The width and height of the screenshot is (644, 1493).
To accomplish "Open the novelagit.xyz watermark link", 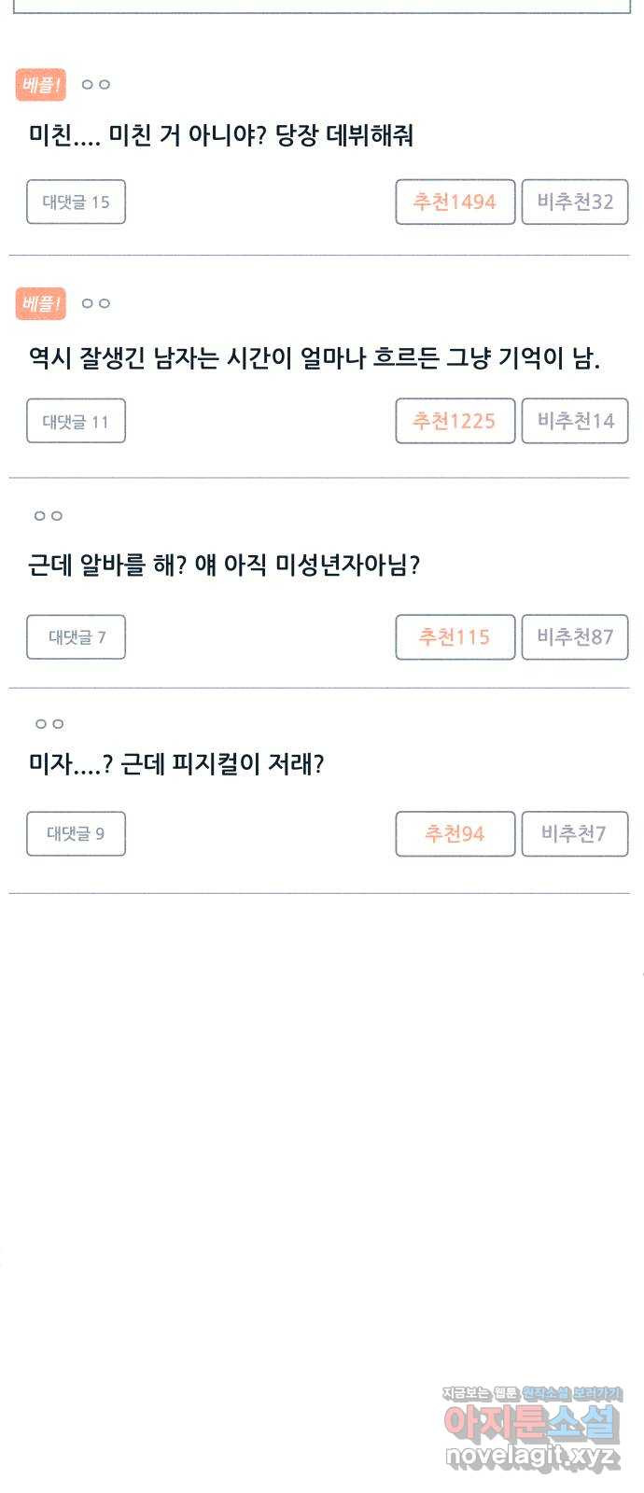I will [532, 1457].
